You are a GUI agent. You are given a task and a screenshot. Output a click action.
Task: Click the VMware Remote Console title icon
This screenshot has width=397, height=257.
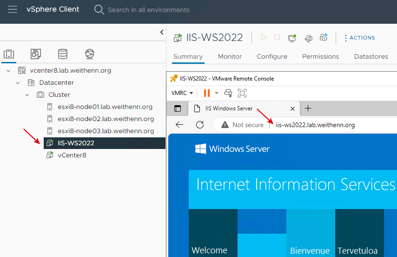pyautogui.click(x=174, y=78)
